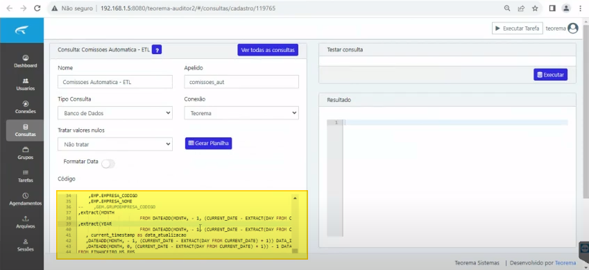Open the Tipo Consulta dropdown

point(115,113)
